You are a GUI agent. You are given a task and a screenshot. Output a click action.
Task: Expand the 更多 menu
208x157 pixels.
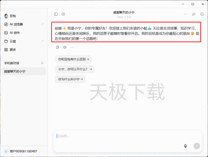(12, 50)
